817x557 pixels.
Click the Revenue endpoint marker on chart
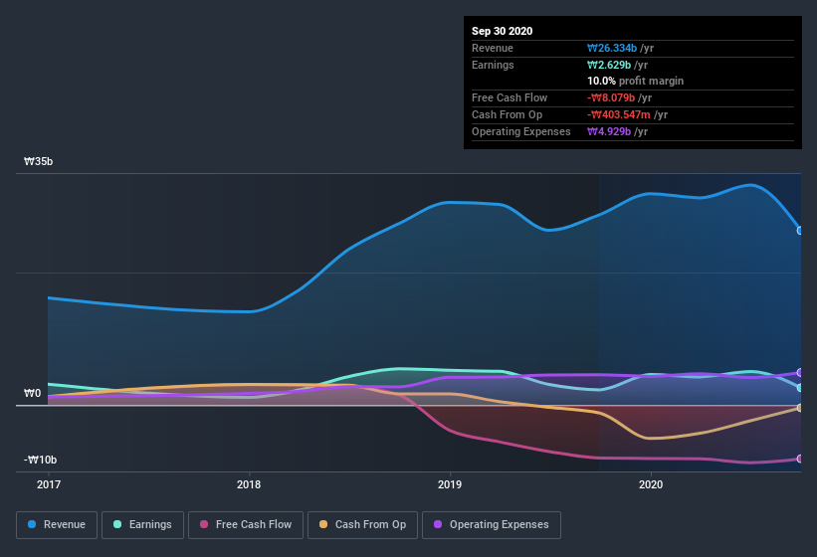(800, 230)
